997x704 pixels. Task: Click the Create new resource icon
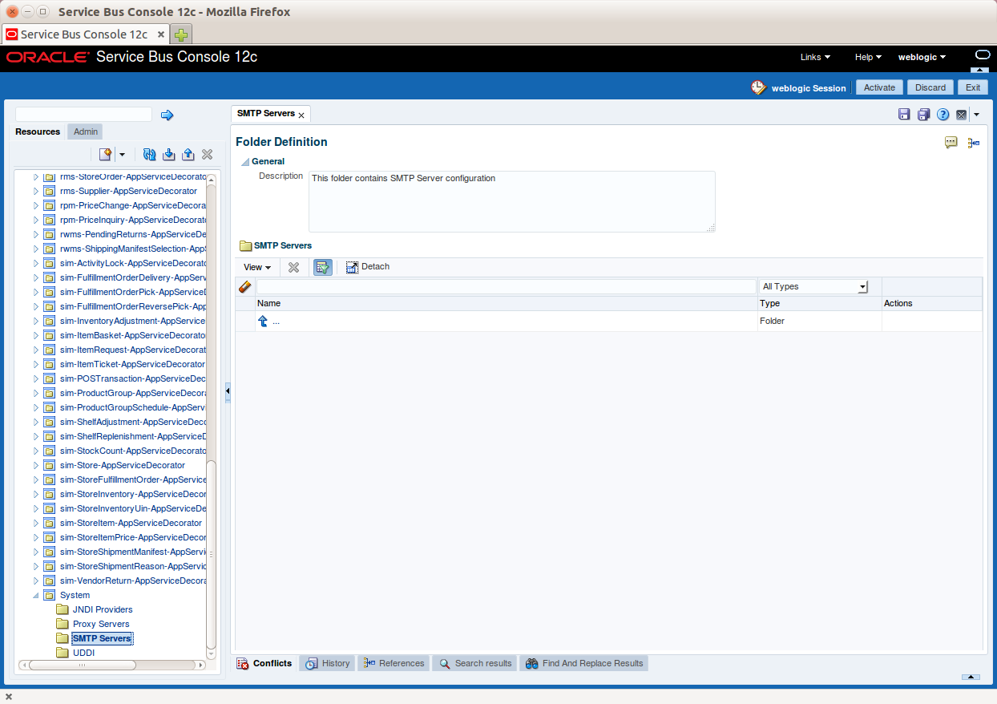point(105,154)
